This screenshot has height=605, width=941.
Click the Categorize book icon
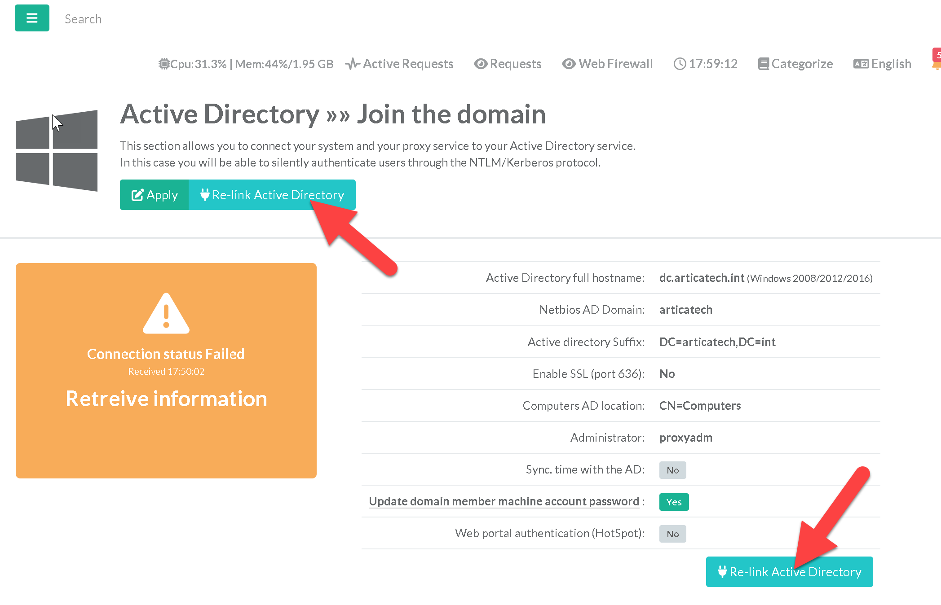tap(763, 64)
